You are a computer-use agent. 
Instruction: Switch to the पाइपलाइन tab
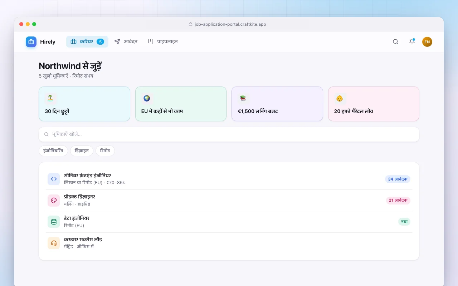[163, 42]
